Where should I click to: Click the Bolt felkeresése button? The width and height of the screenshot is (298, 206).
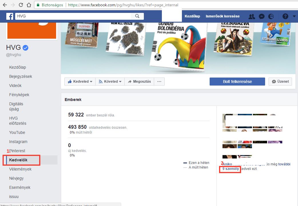(x=237, y=82)
